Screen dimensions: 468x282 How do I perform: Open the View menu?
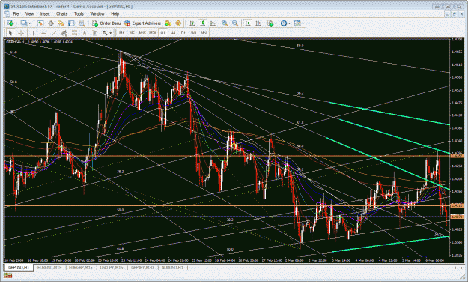29,13
